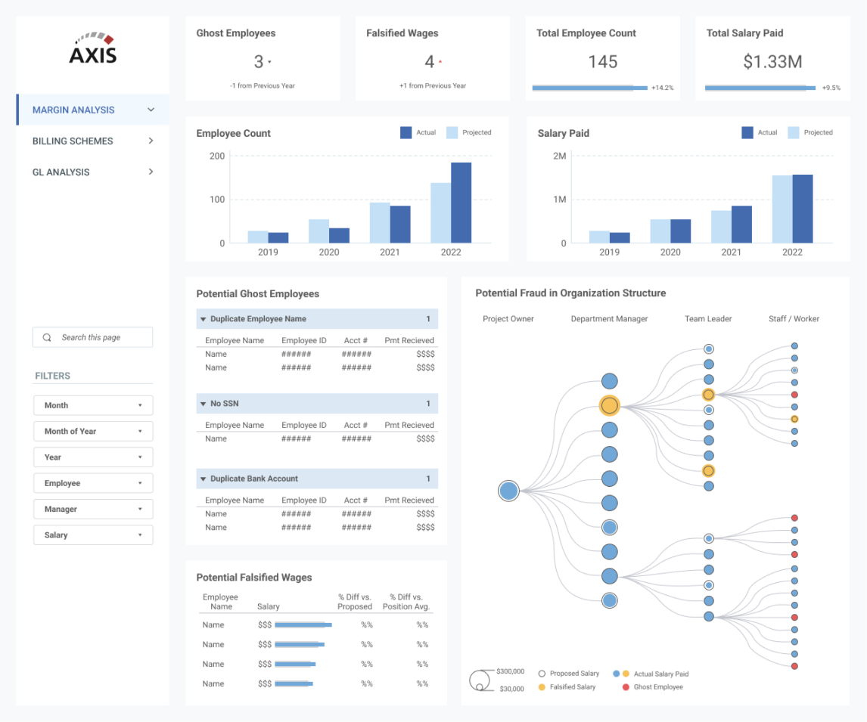Click the Total Salary Paid progress bar

760,88
